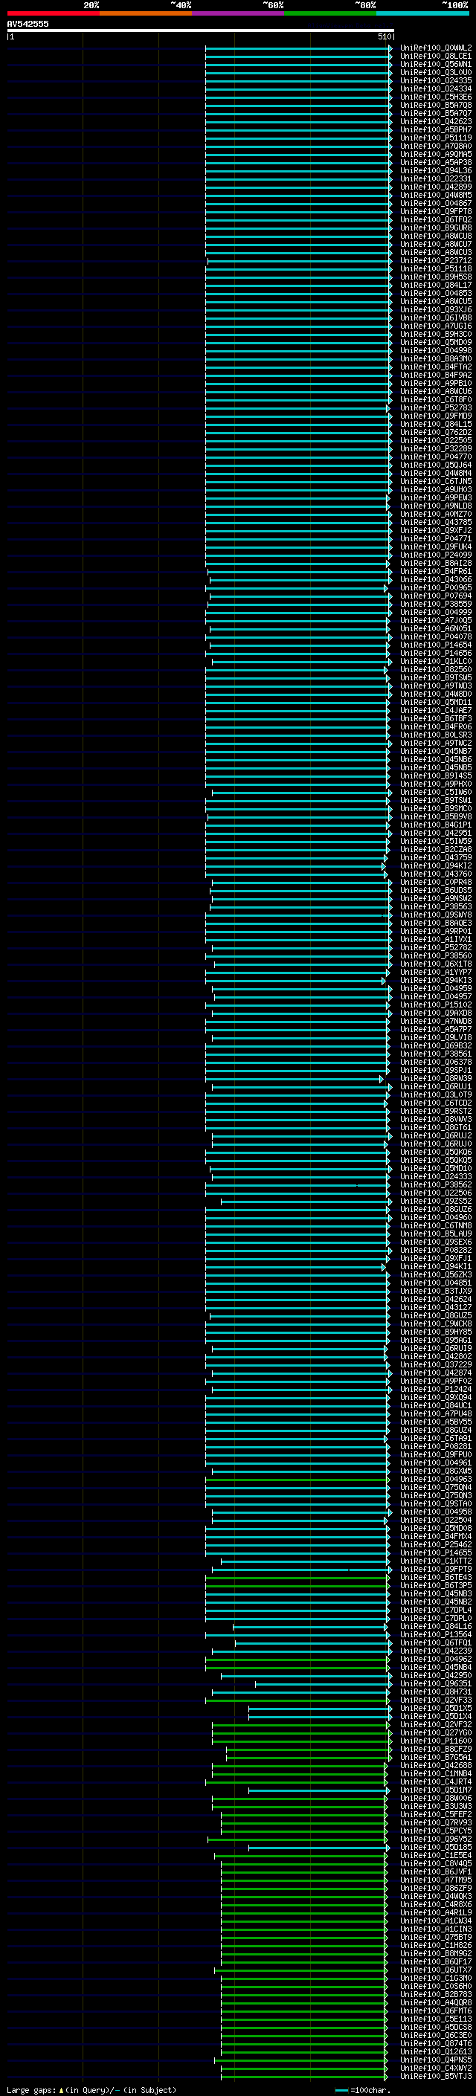Screen dimensions: 476x2096
Task: Select the UniRef100_P38563 label
Action: tap(435, 906)
